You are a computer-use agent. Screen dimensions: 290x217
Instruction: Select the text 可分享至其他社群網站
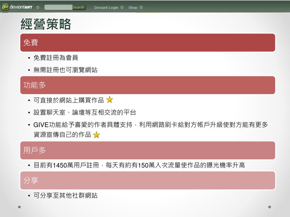tap(65, 196)
